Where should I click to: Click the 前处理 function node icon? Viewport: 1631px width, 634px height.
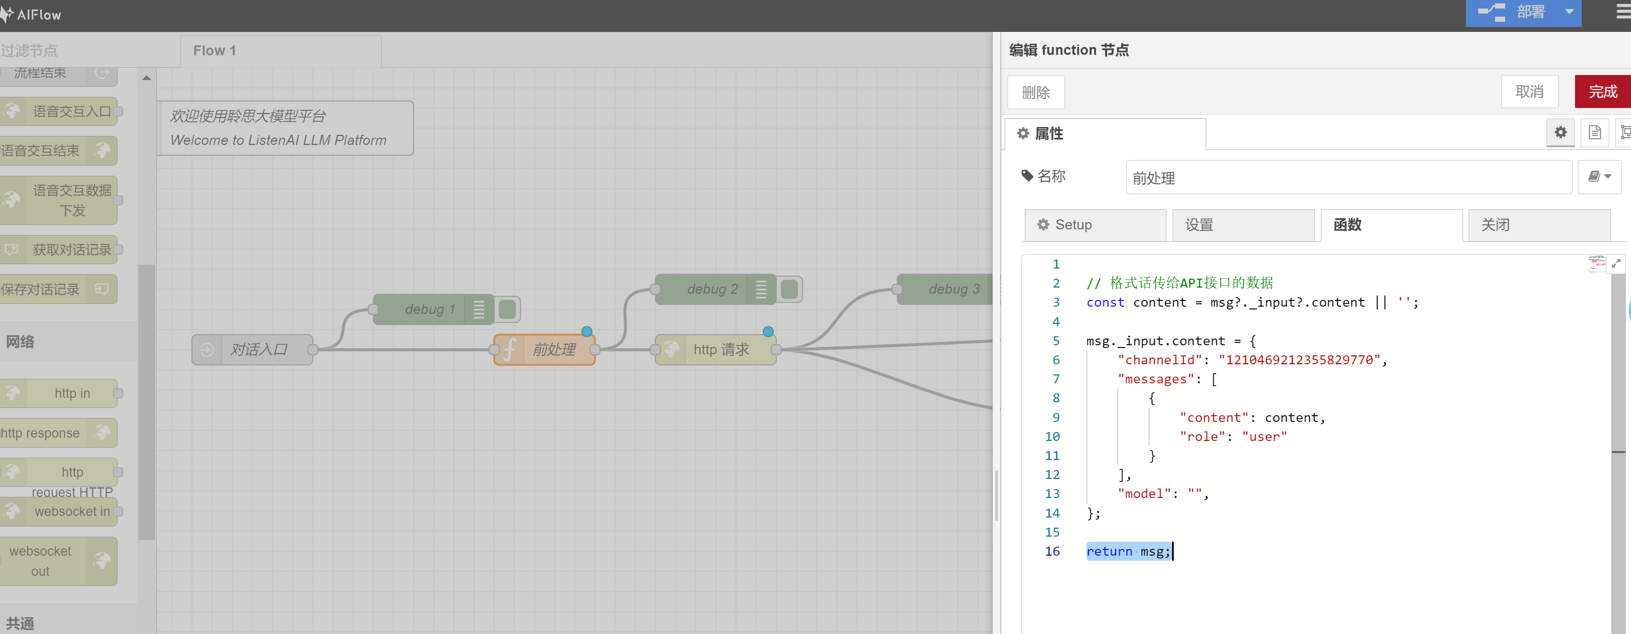click(510, 349)
